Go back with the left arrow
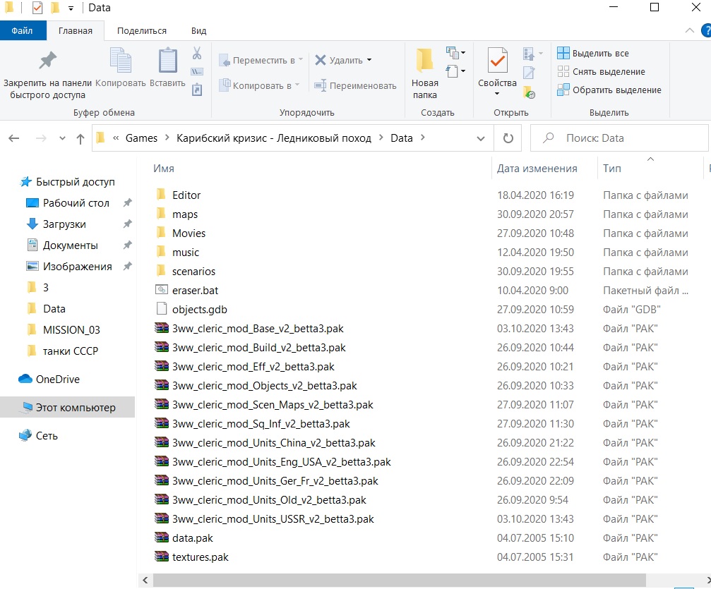 click(14, 138)
